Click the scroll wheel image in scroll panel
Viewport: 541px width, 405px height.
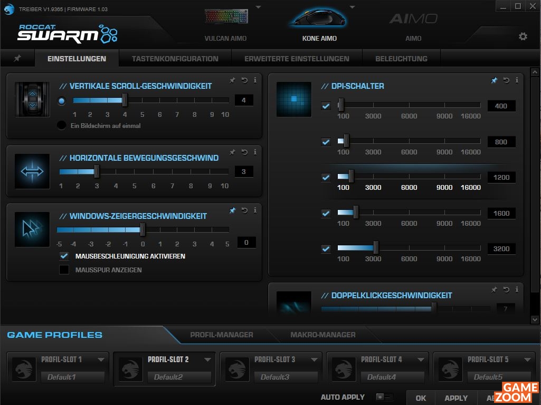pyautogui.click(x=32, y=99)
